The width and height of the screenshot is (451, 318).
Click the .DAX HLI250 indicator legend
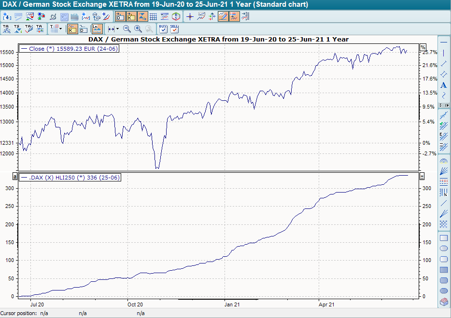coord(70,177)
